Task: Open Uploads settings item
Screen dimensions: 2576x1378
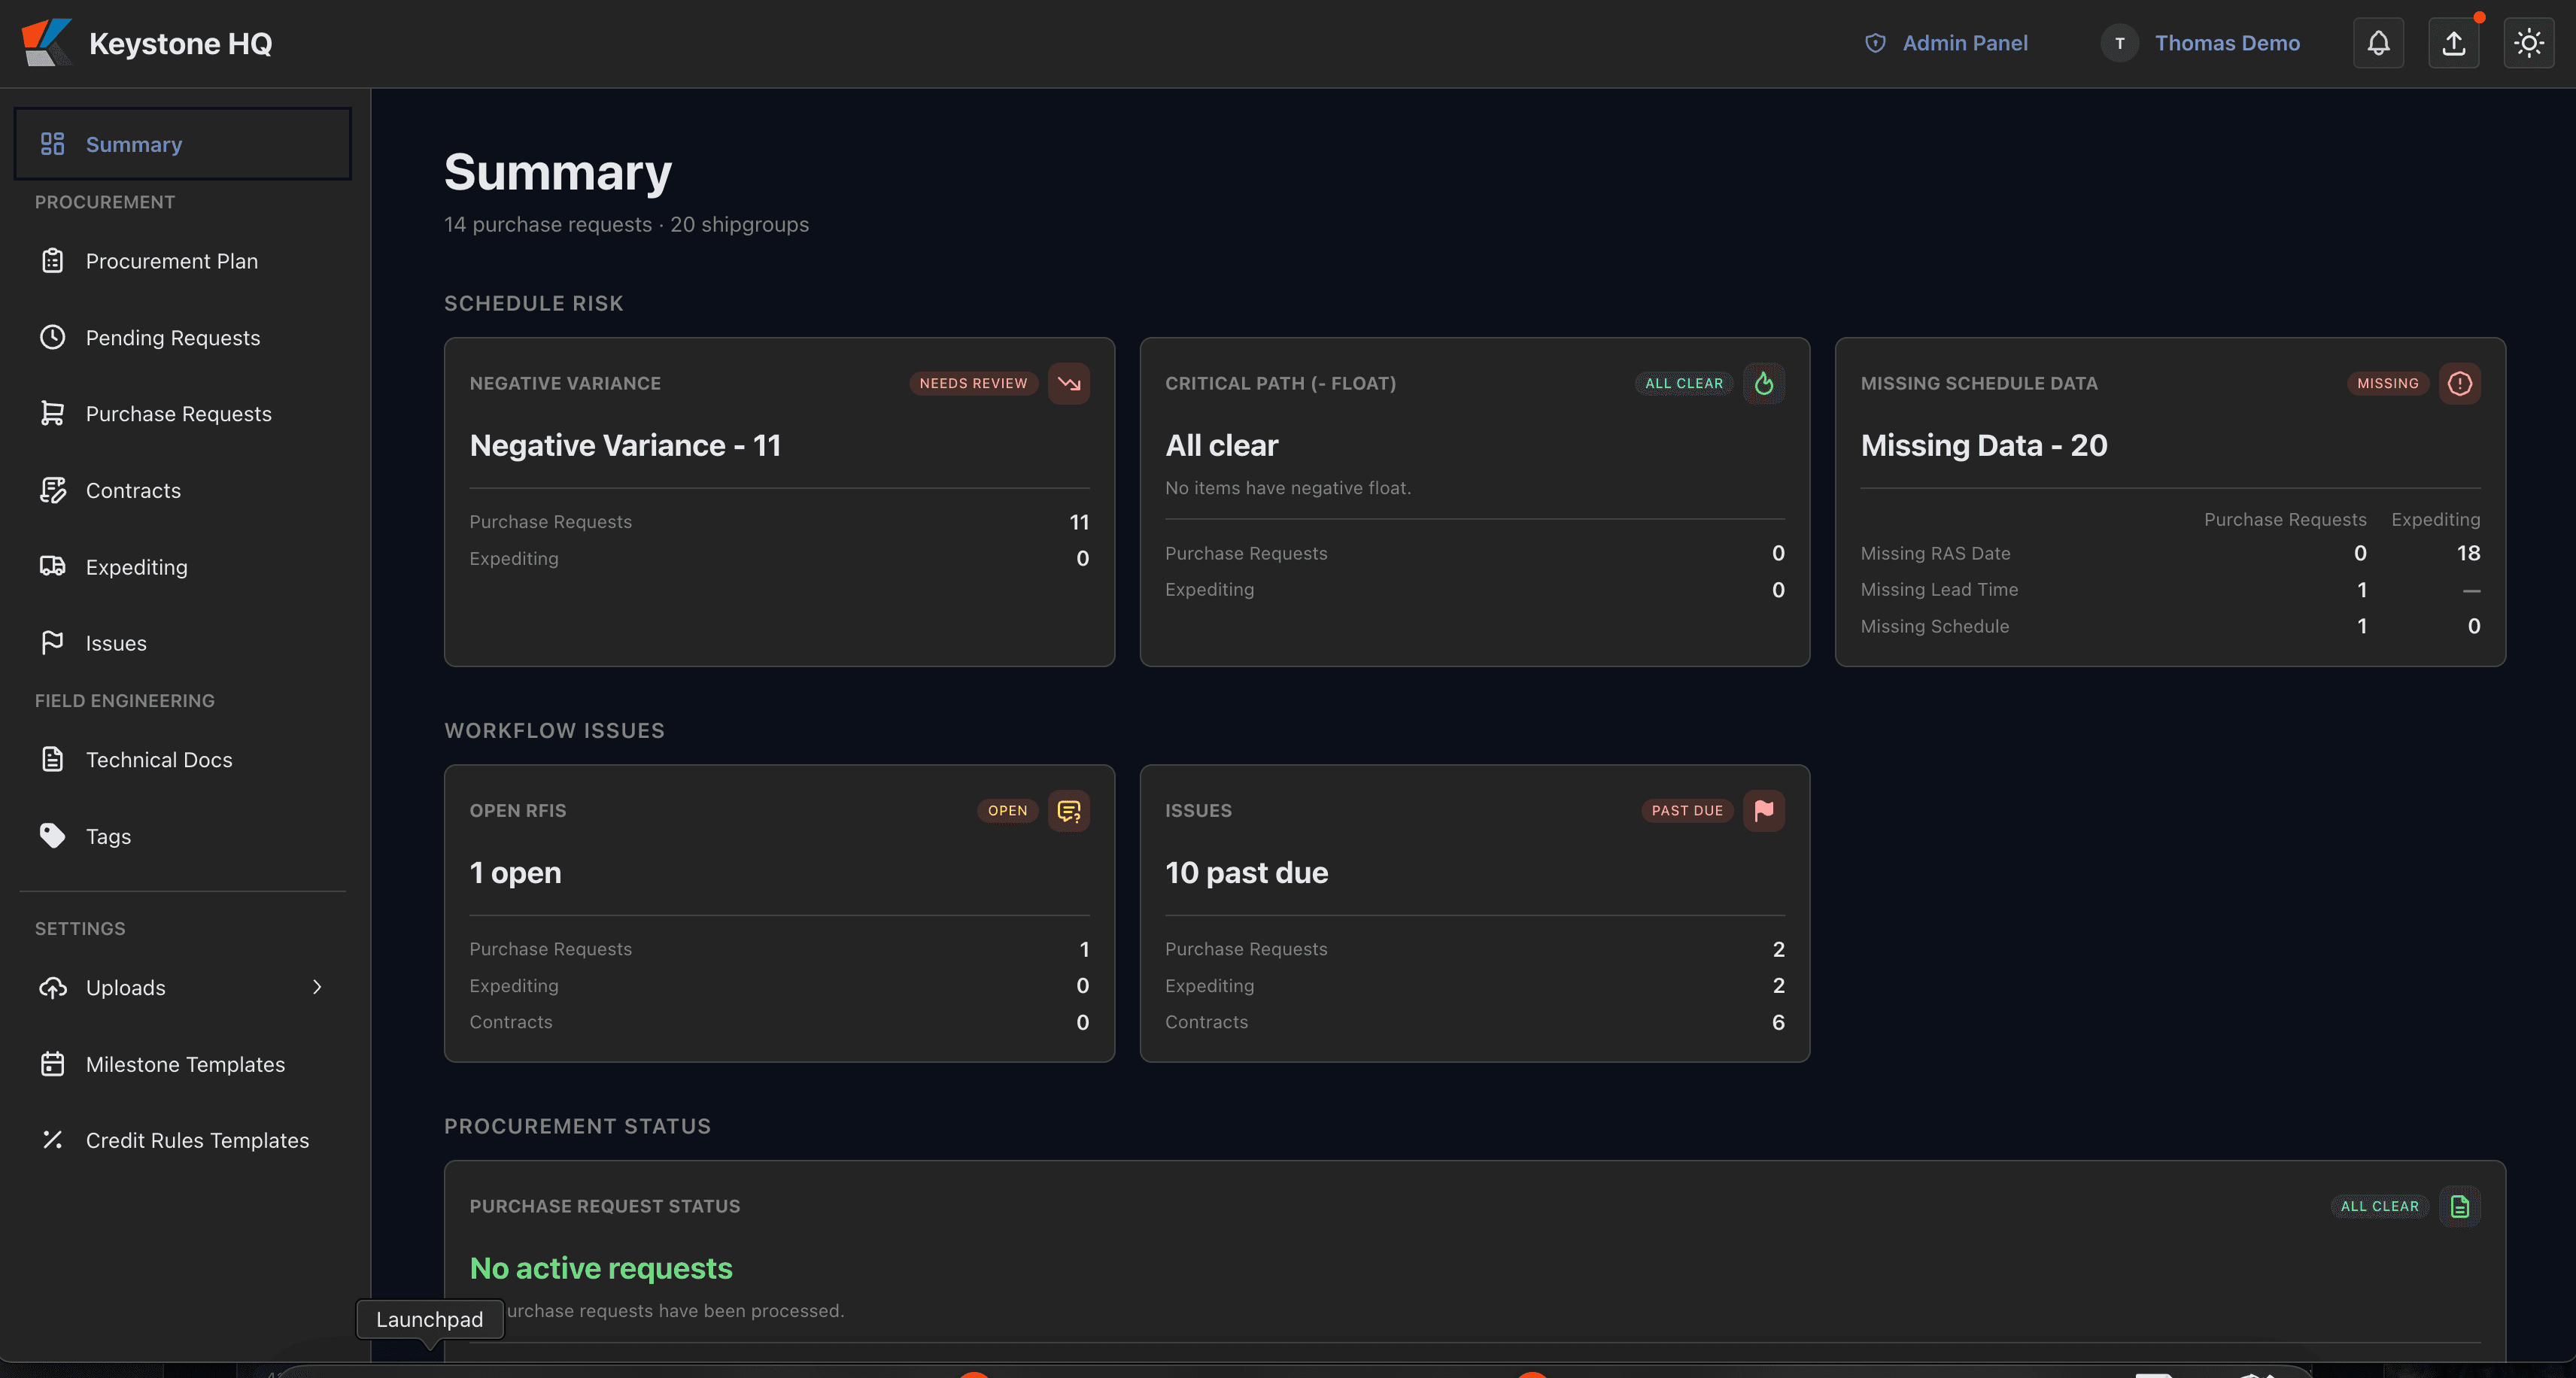Action: (183, 988)
